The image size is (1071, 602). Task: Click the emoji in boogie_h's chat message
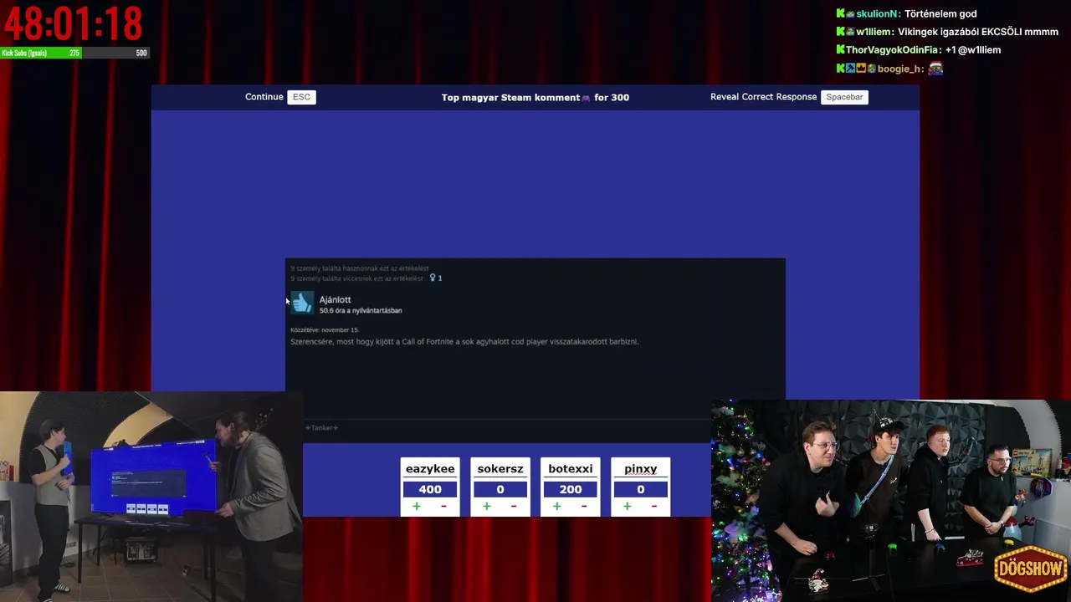coord(935,69)
